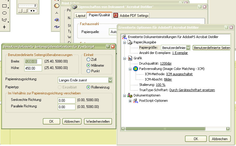Image resolution: width=236 pixels, height=146 pixels.
Task: Click the sphere object icon
Action: [x=57, y=6]
